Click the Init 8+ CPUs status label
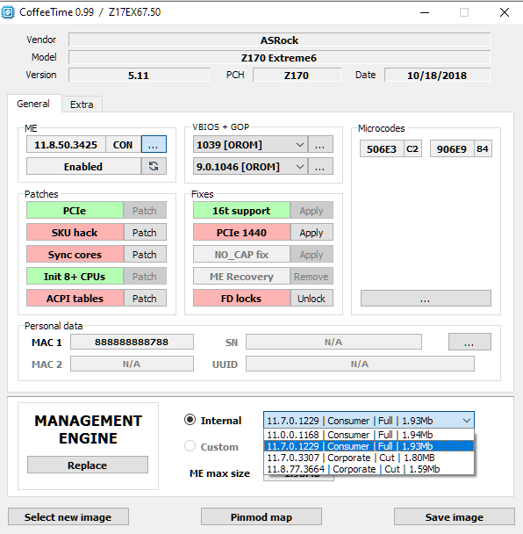Image resolution: width=523 pixels, height=534 pixels. click(75, 276)
